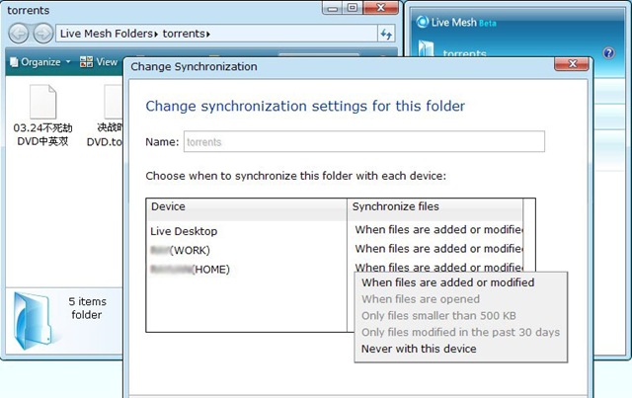Click the Explorer forward arrow button
632x398 pixels.
point(43,34)
